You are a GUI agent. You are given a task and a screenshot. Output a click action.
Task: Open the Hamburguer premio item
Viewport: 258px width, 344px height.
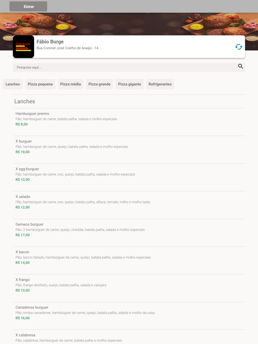129,122
